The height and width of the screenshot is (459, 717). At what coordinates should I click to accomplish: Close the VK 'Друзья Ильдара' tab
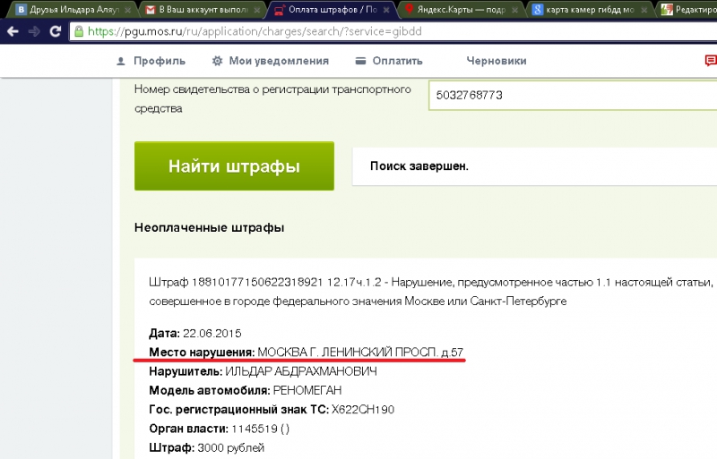click(127, 10)
